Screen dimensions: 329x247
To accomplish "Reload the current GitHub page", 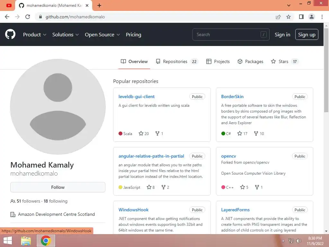I will tap(28, 17).
